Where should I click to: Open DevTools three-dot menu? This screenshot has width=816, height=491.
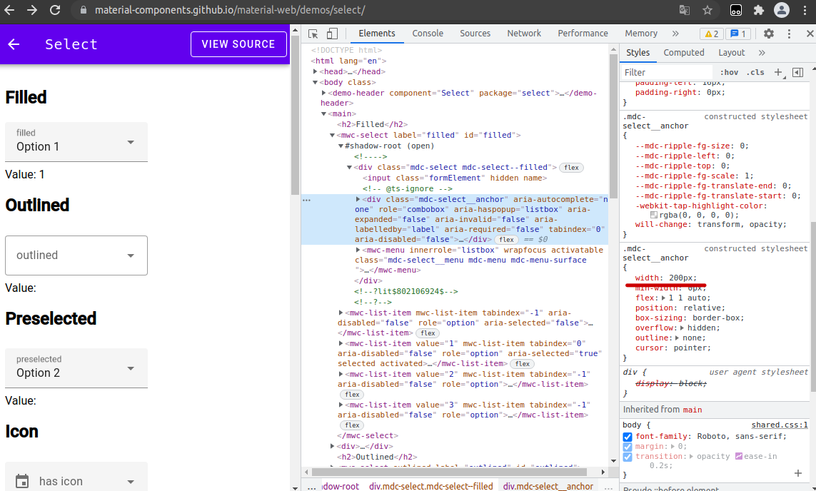point(789,34)
